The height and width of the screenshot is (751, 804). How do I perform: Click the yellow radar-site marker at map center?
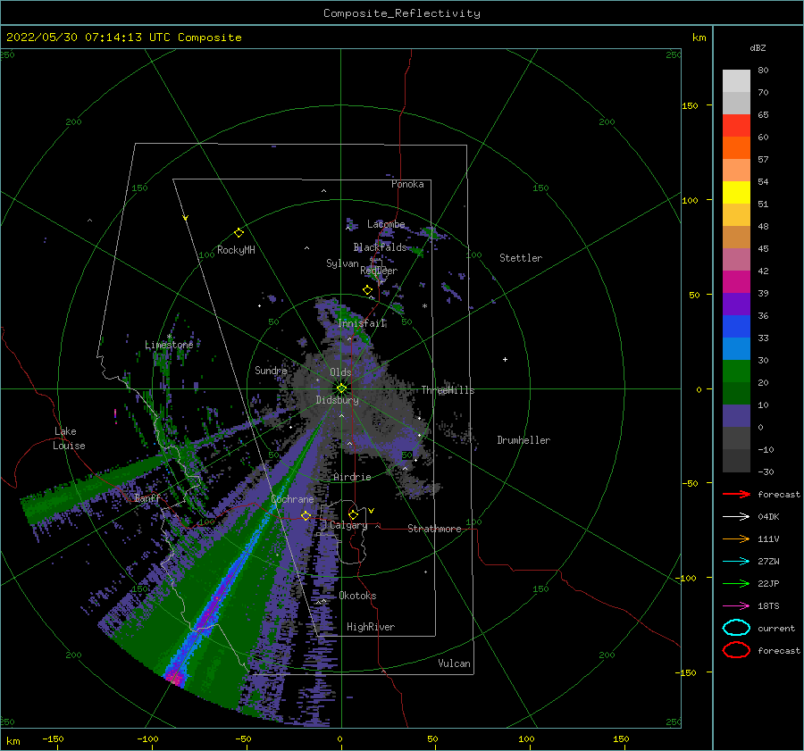(x=341, y=388)
